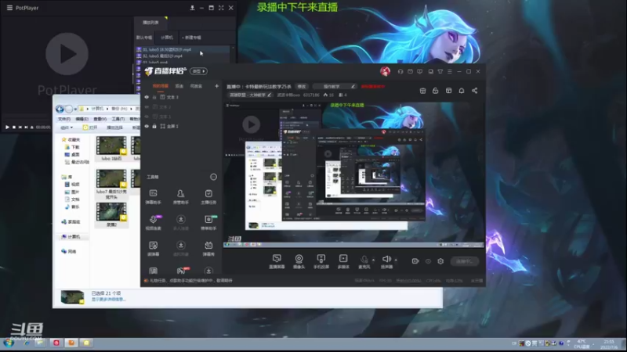This screenshot has height=352, width=627.
Task: Click the 新建专辑 button in PotPlayer
Action: [191, 38]
